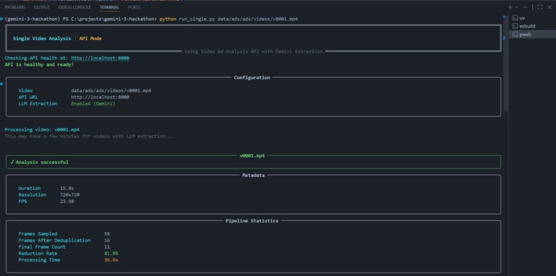Click the 'Using Video Ad Analysis API' subtitle
This screenshot has width=556, height=276.
(x=253, y=52)
